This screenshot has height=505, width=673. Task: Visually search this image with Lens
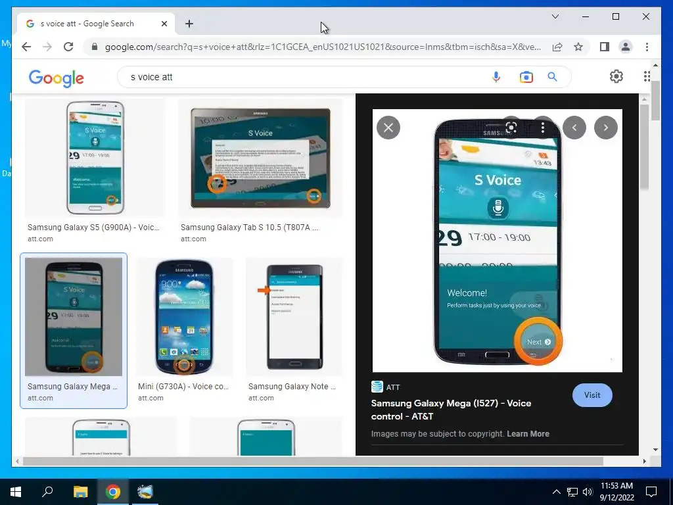point(511,128)
